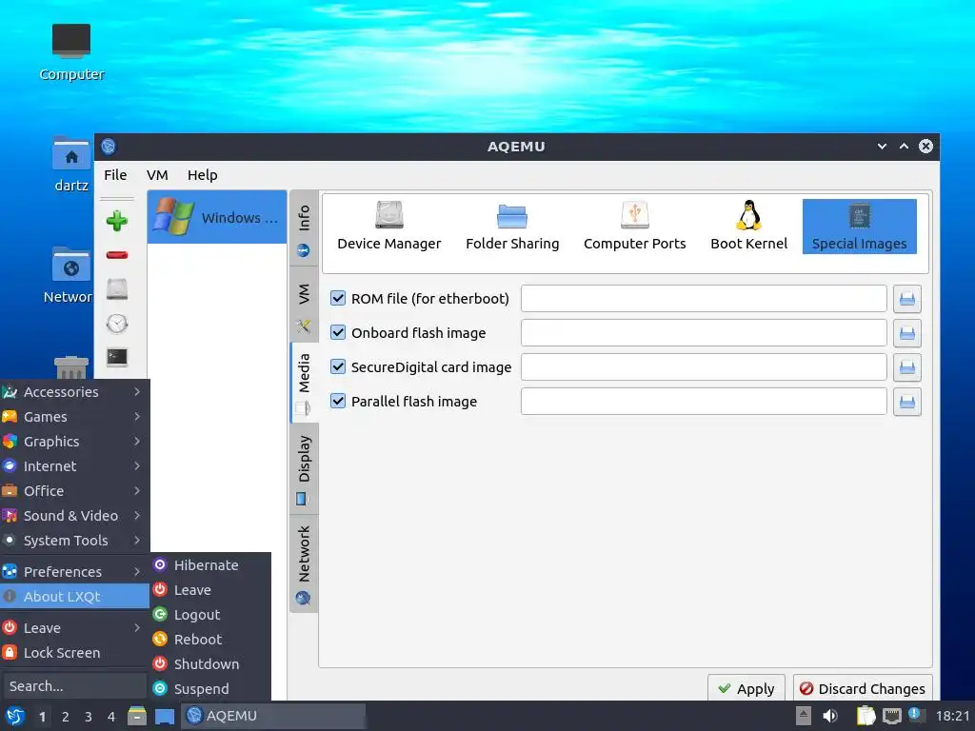
Task: Open the Help menu
Action: [203, 175]
